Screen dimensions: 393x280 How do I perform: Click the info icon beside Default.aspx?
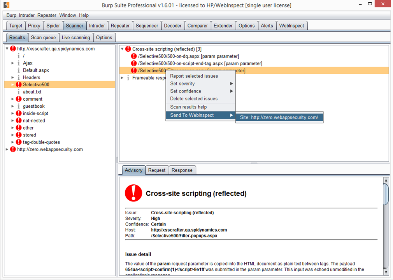pyautogui.click(x=19, y=70)
